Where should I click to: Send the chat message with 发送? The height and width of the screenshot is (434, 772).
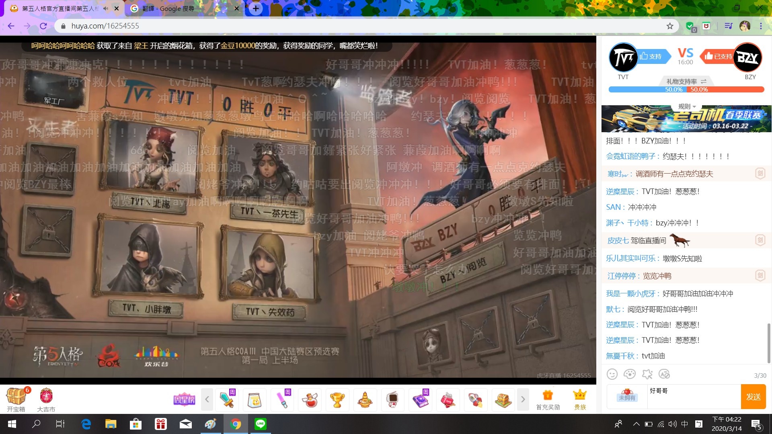click(753, 397)
